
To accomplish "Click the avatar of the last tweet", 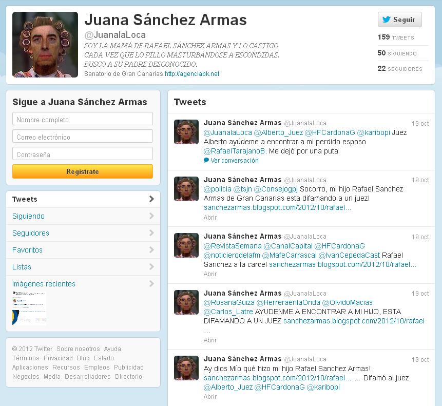I will point(186,368).
